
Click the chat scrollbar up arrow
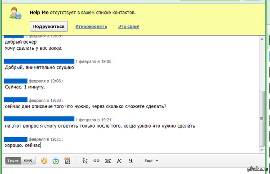262,39
